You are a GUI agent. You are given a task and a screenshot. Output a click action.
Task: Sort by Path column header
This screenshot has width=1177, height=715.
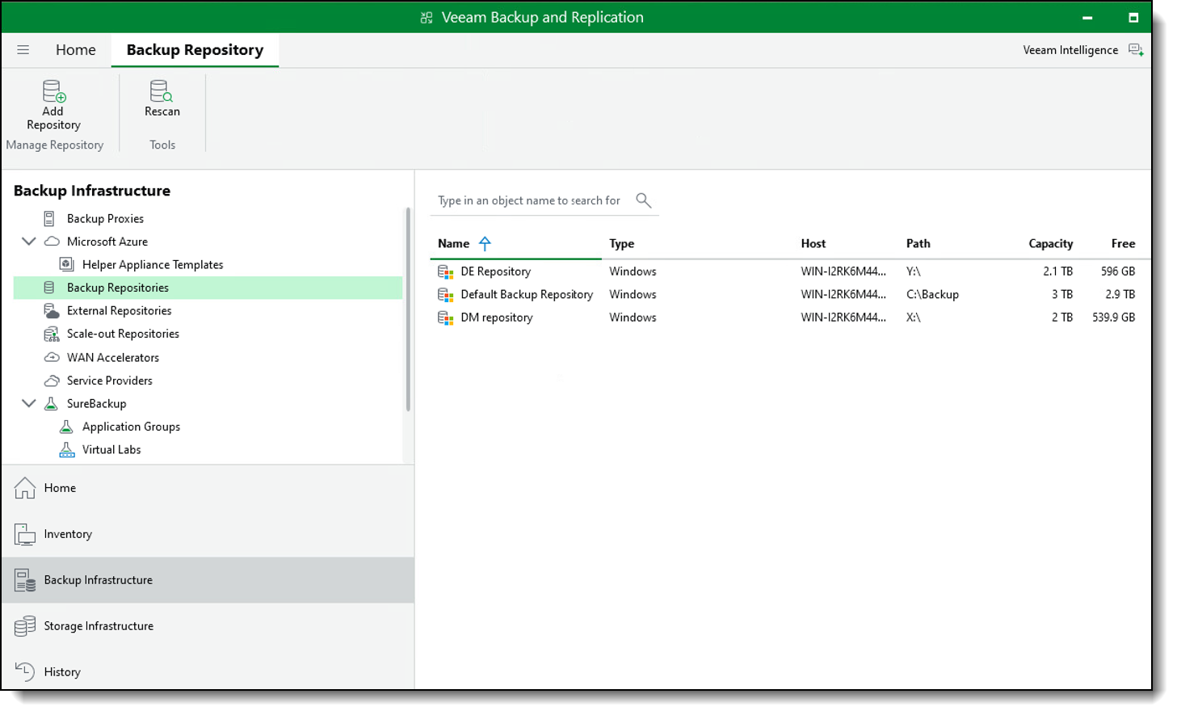click(918, 243)
